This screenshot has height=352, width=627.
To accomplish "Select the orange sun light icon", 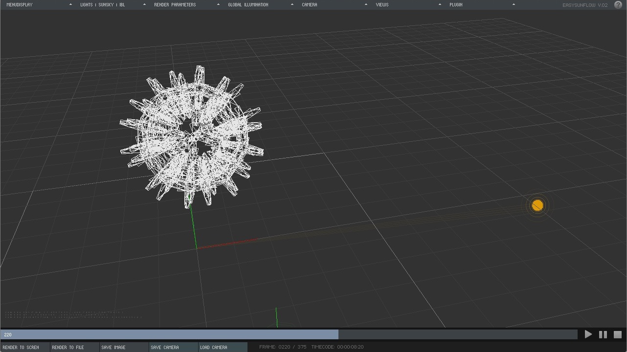I will 537,205.
